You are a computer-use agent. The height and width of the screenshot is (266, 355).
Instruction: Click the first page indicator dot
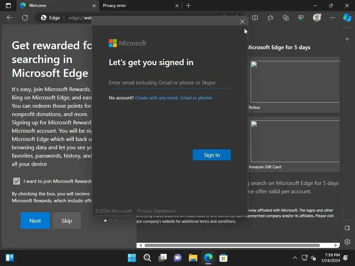(105, 221)
